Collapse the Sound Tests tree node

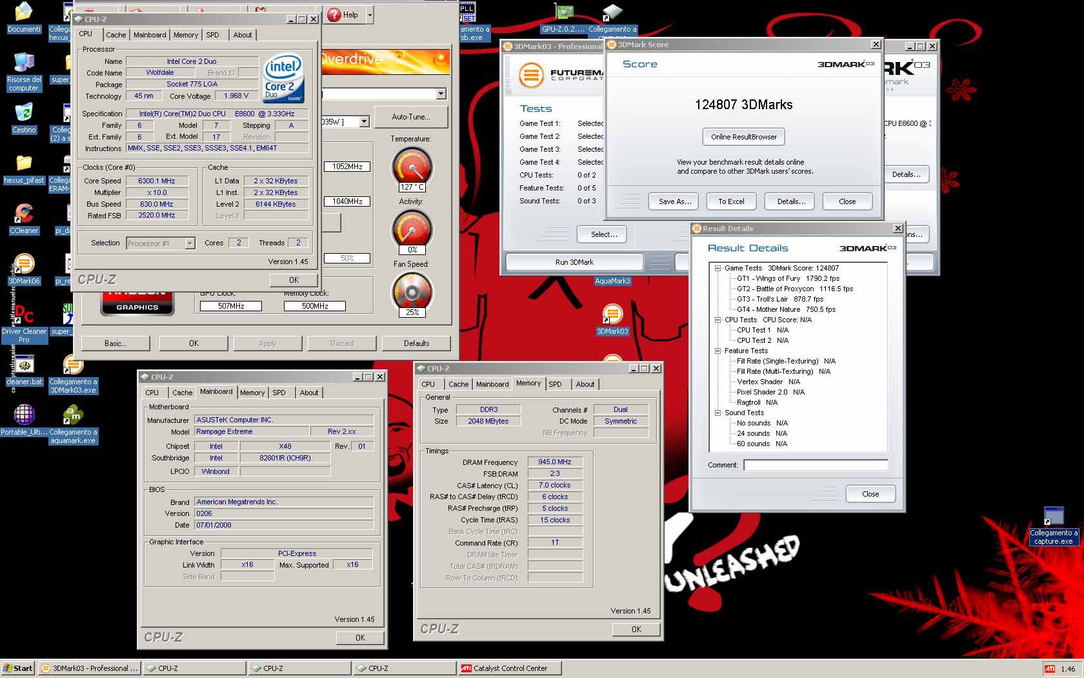718,413
